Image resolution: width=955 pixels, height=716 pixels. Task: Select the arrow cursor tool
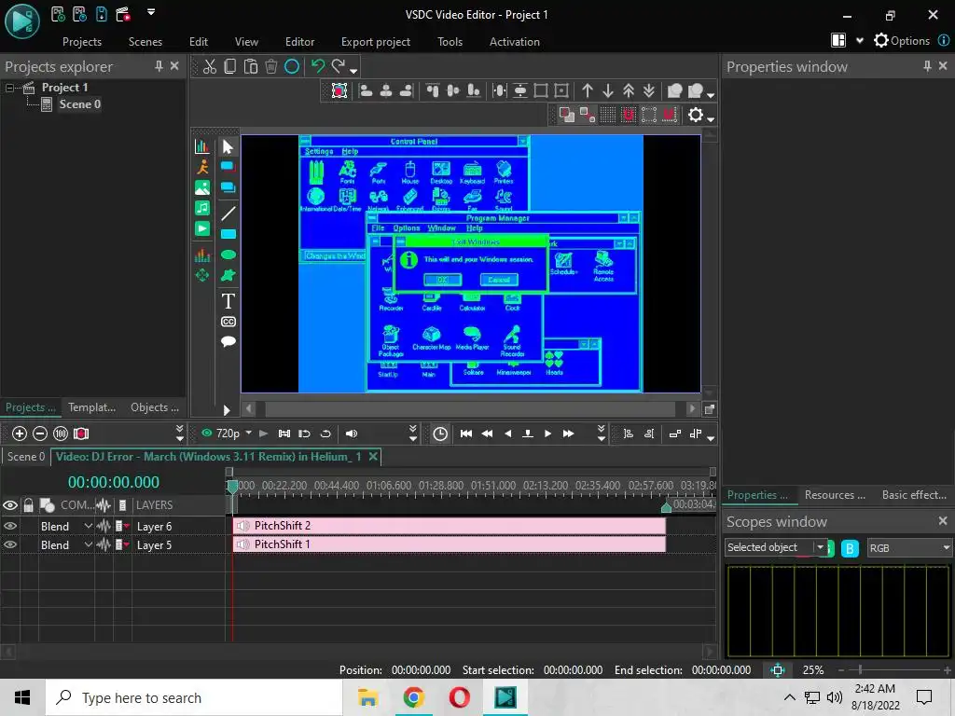pos(228,146)
